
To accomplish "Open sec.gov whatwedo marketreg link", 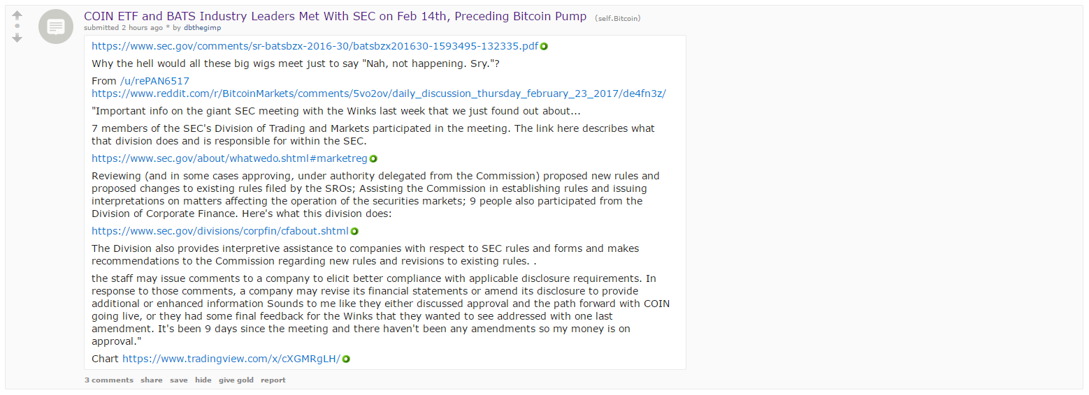I will pos(229,159).
